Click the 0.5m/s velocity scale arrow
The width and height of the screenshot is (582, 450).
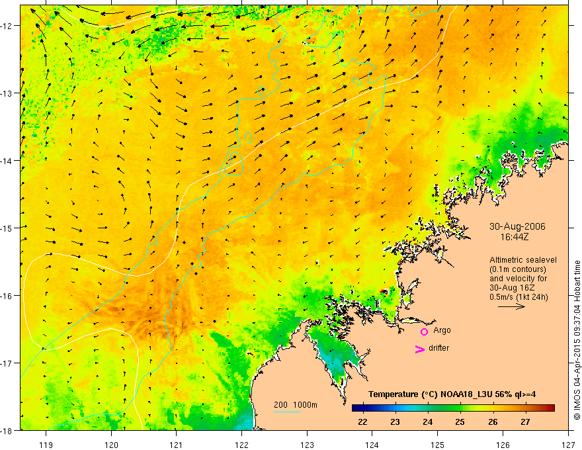click(x=511, y=306)
